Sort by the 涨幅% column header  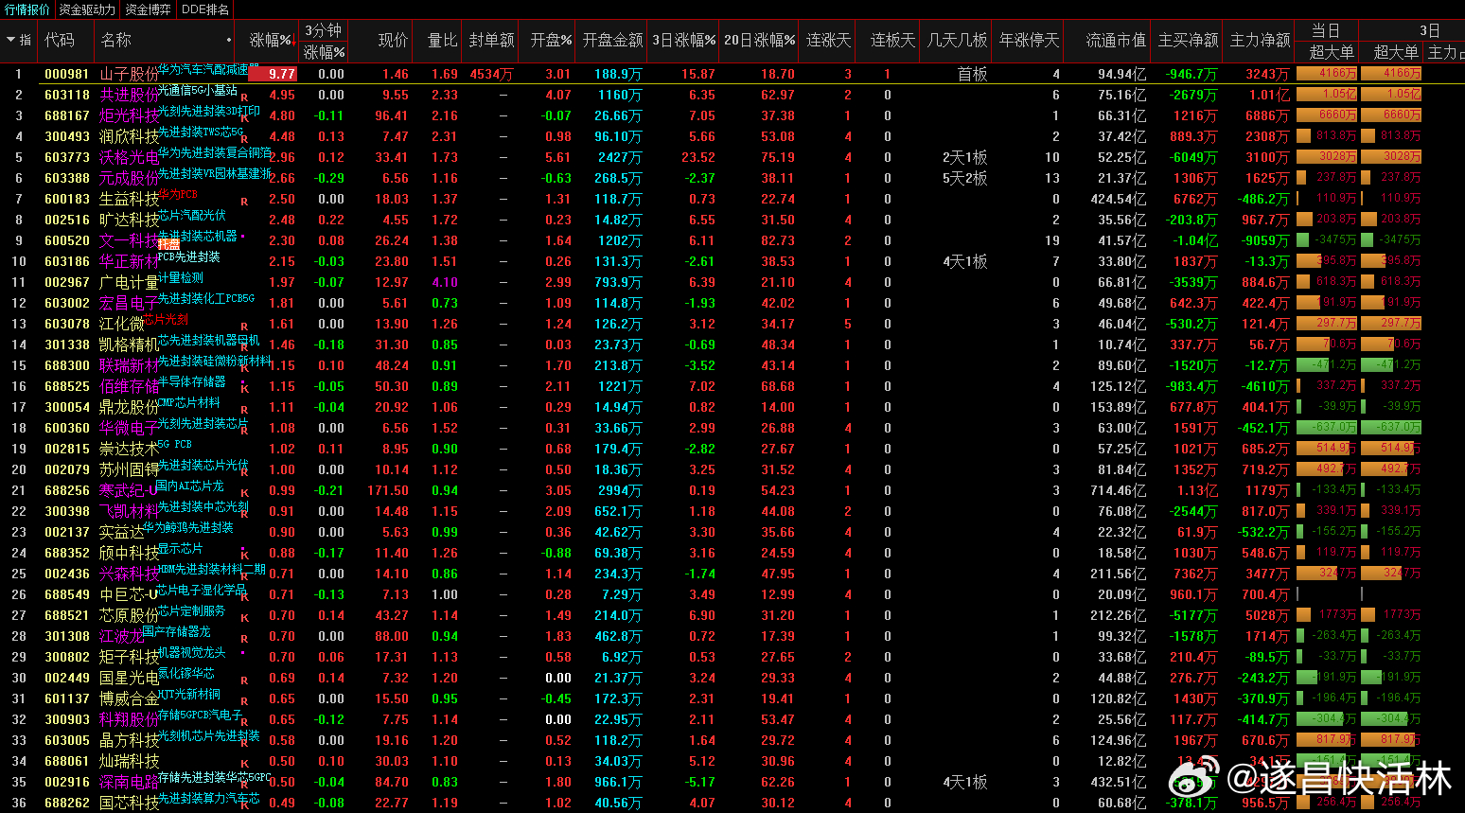tap(270, 40)
